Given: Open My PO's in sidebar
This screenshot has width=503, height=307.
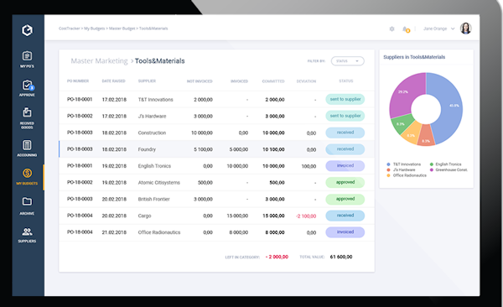Looking at the screenshot, I should [x=27, y=60].
